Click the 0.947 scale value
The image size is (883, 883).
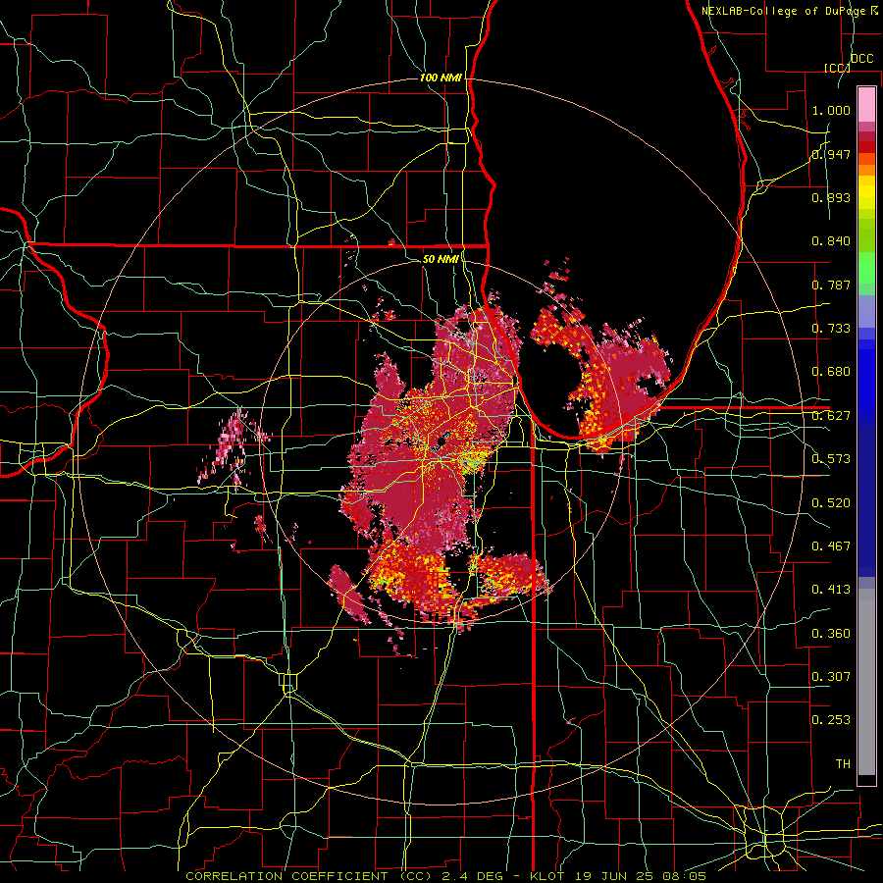click(831, 154)
